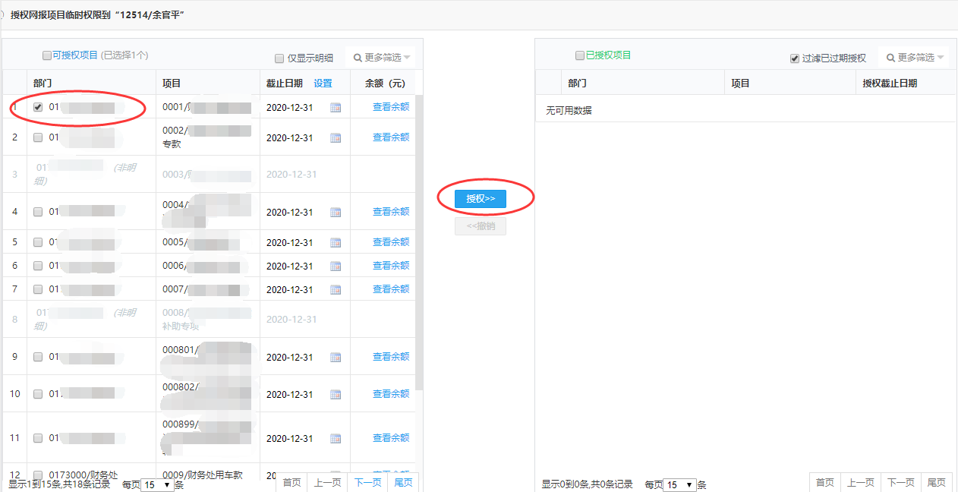Click calendar icon in project 0002 row

tap(336, 138)
